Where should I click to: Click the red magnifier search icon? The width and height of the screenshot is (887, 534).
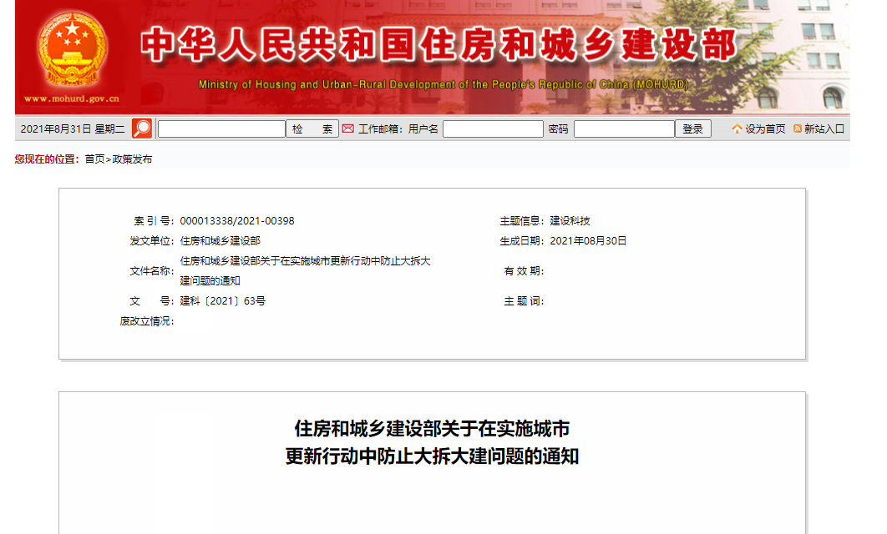[142, 128]
